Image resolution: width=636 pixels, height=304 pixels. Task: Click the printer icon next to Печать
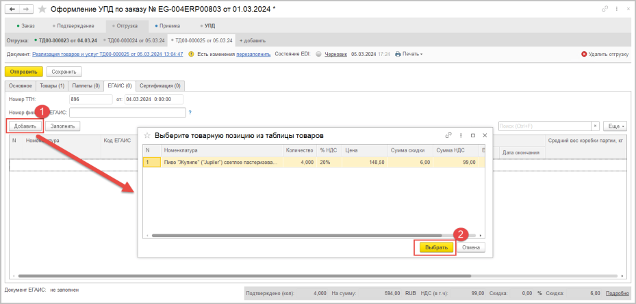(x=398, y=54)
